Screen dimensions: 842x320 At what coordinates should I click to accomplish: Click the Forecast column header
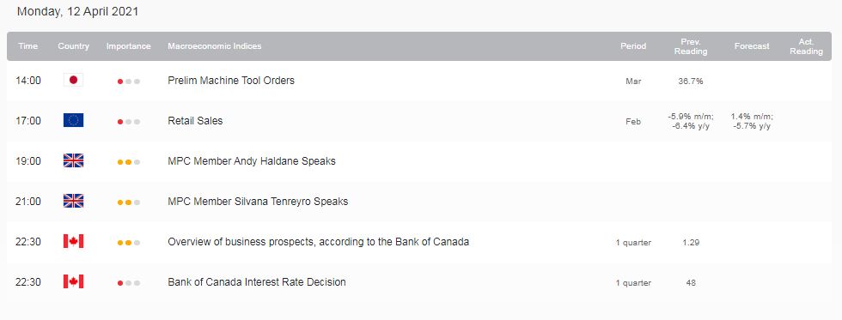click(x=752, y=46)
